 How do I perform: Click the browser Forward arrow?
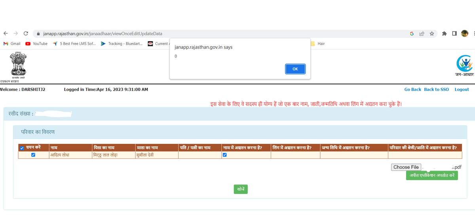(16, 34)
